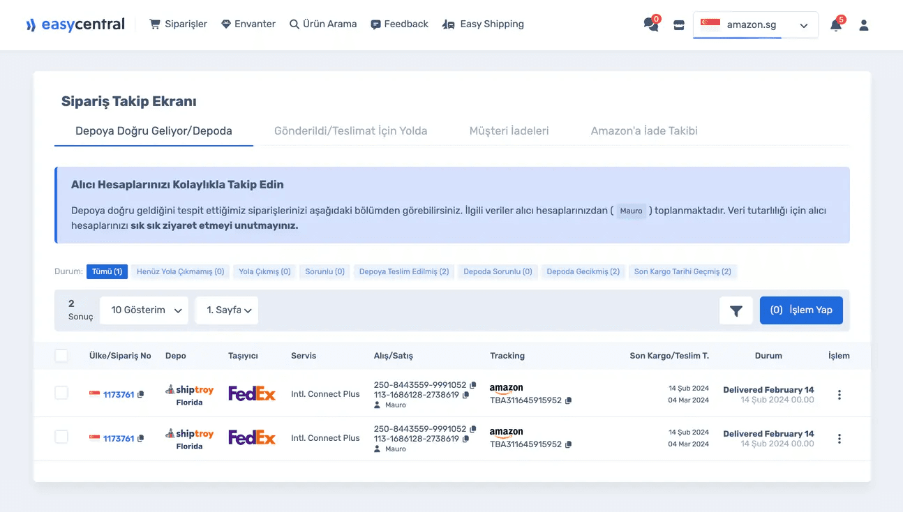Open order 1173761 link in second row
The height and width of the screenshot is (512, 903).
(119, 439)
